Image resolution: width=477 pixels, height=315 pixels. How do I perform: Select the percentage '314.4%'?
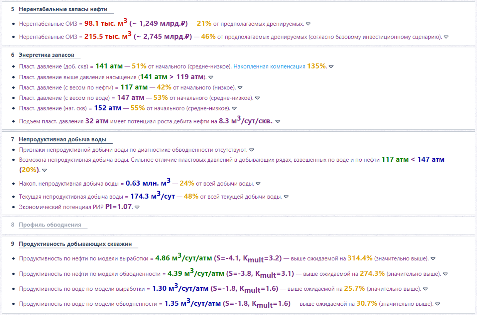click(360, 258)
